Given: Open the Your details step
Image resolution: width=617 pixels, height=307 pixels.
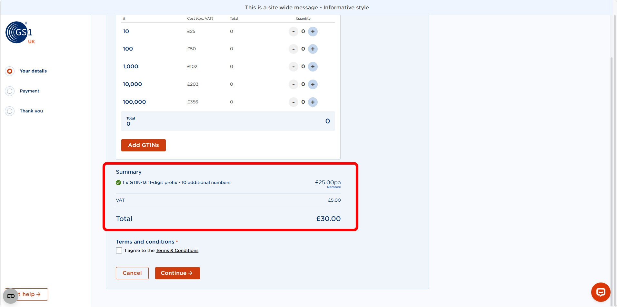Looking at the screenshot, I should click(x=10, y=71).
